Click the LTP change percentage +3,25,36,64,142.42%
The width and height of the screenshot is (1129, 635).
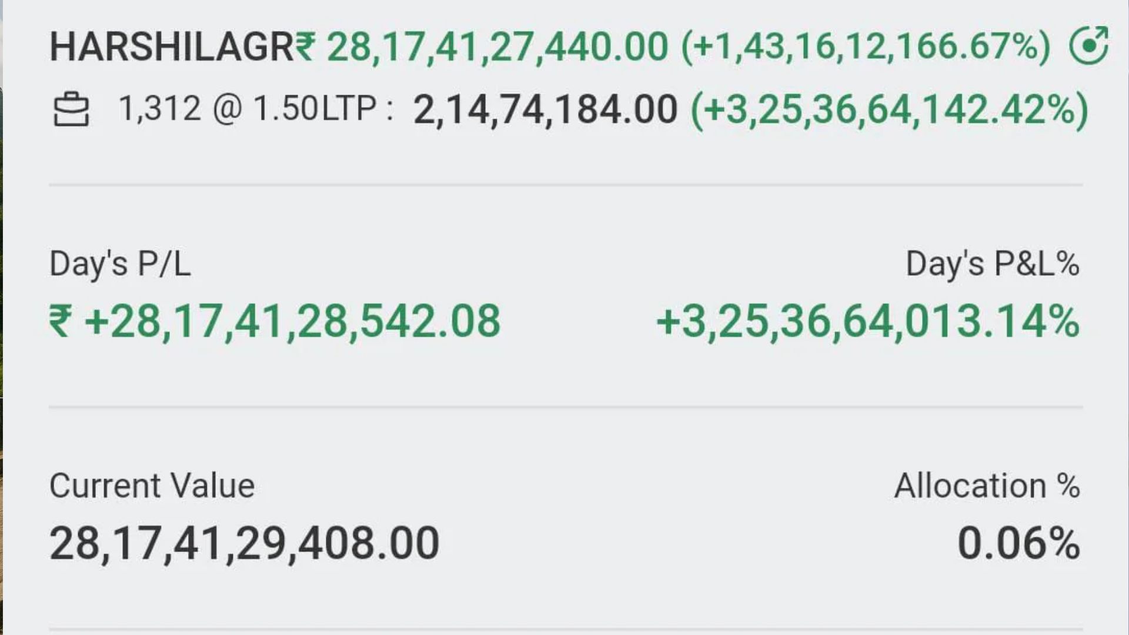[x=889, y=110]
